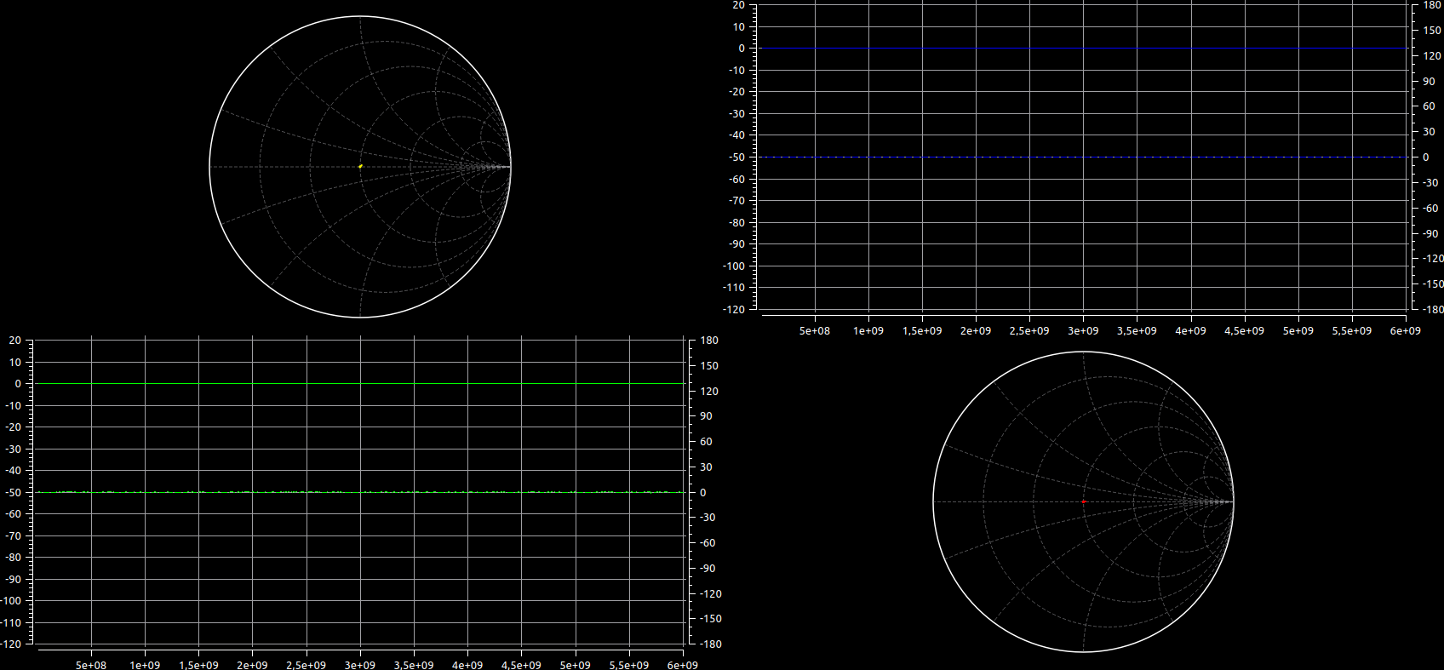Click '-20' on the green-trace plot's magnitude axis
This screenshot has width=1444, height=670.
point(12,427)
